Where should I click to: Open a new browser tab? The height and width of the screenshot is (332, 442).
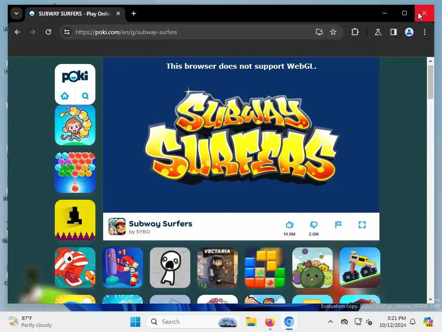pos(134,13)
